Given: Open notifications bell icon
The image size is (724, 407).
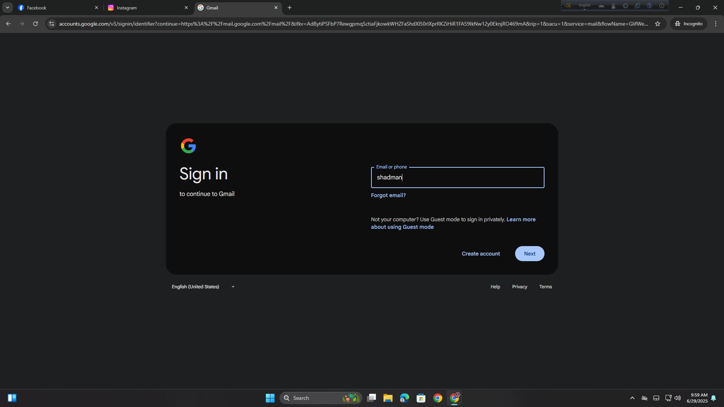Looking at the screenshot, I should (713, 398).
